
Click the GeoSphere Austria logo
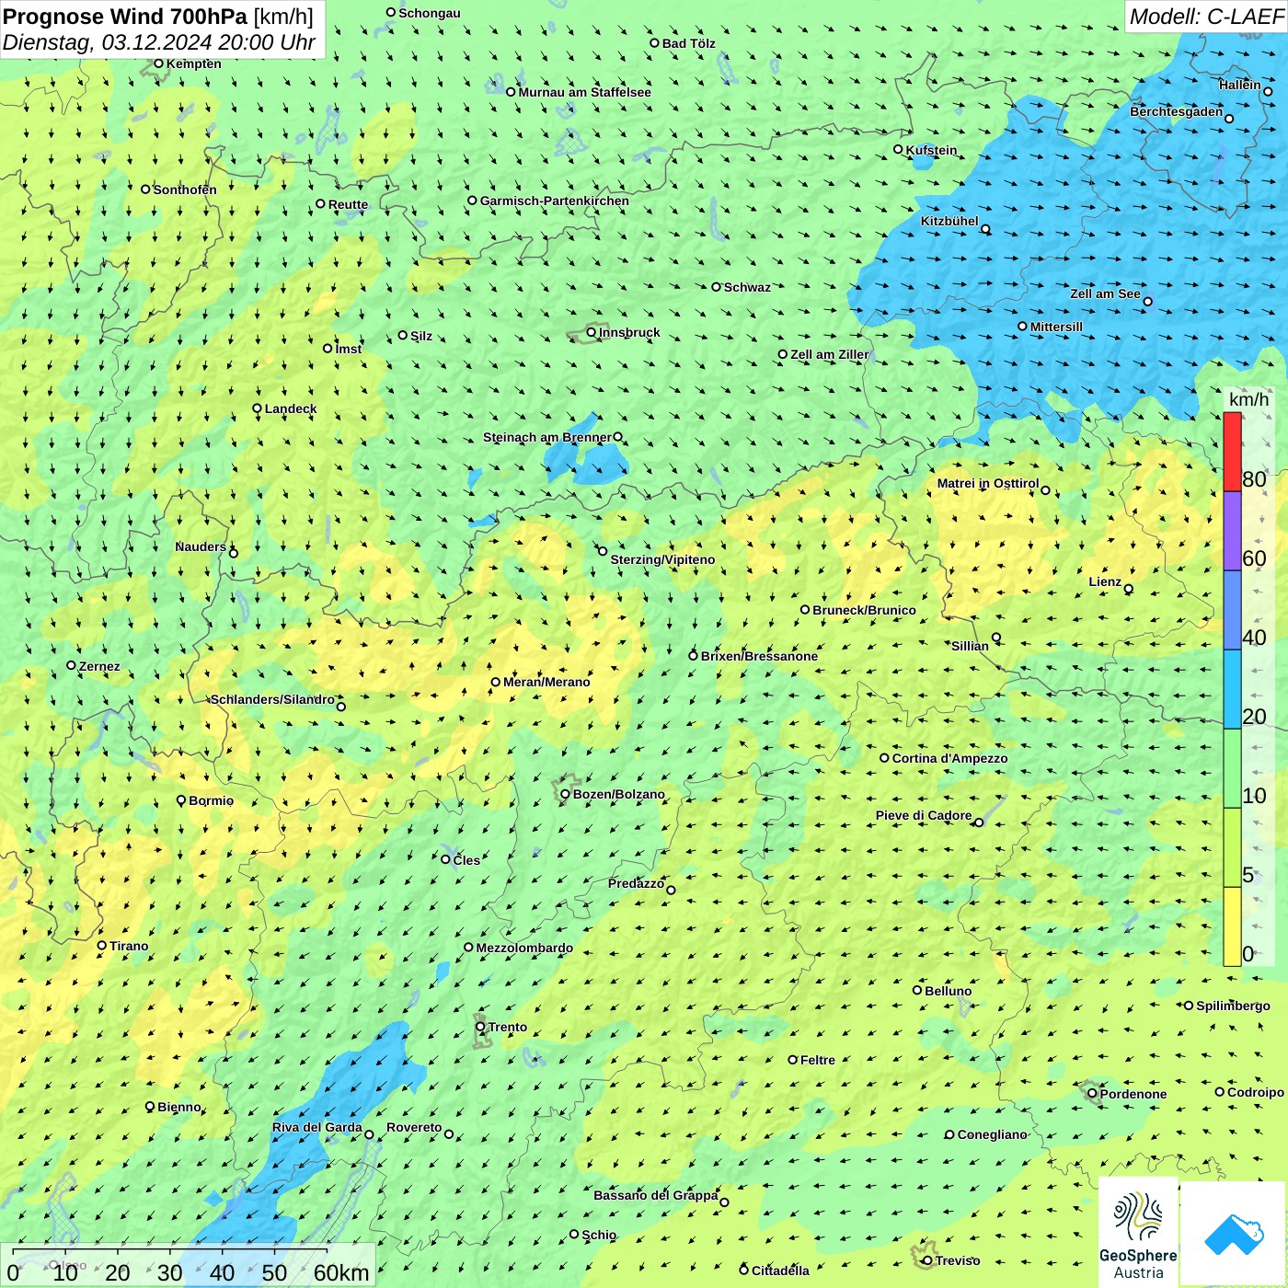1138,1233
